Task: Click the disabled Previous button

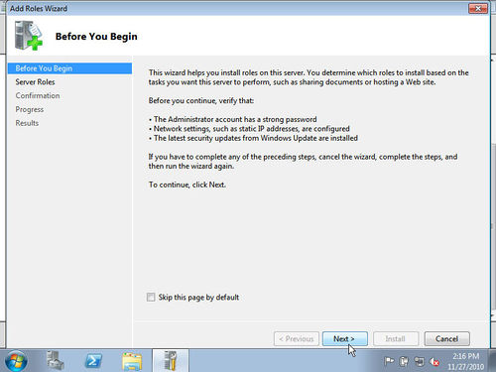Action: click(x=297, y=339)
